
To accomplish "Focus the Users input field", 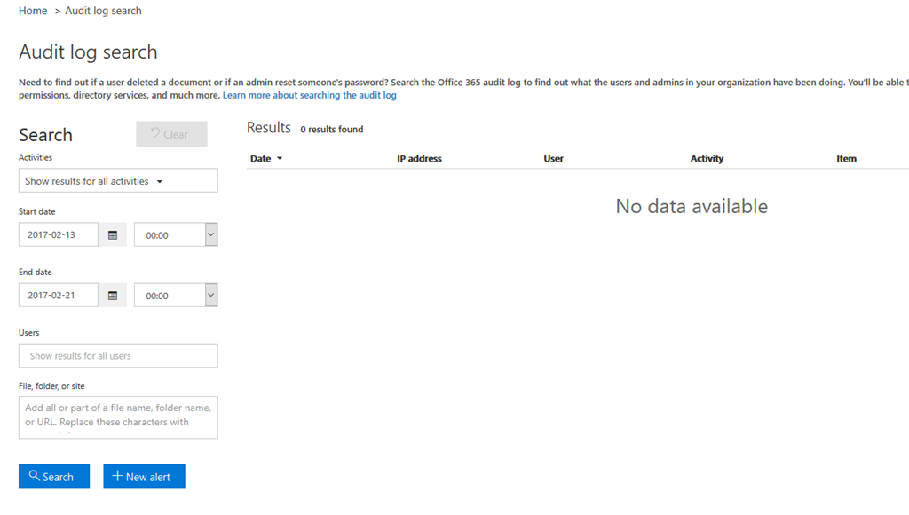I will (x=118, y=355).
